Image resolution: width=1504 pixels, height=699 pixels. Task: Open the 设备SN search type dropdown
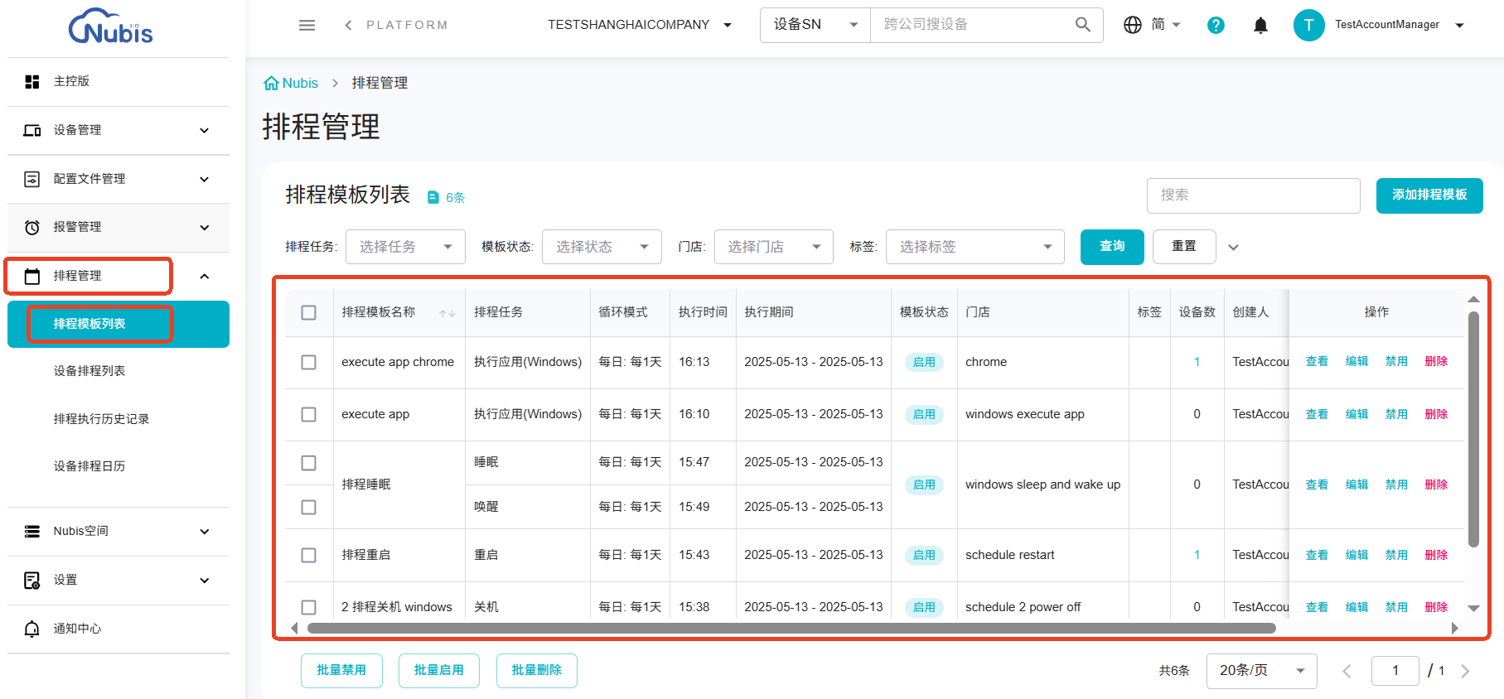(815, 25)
